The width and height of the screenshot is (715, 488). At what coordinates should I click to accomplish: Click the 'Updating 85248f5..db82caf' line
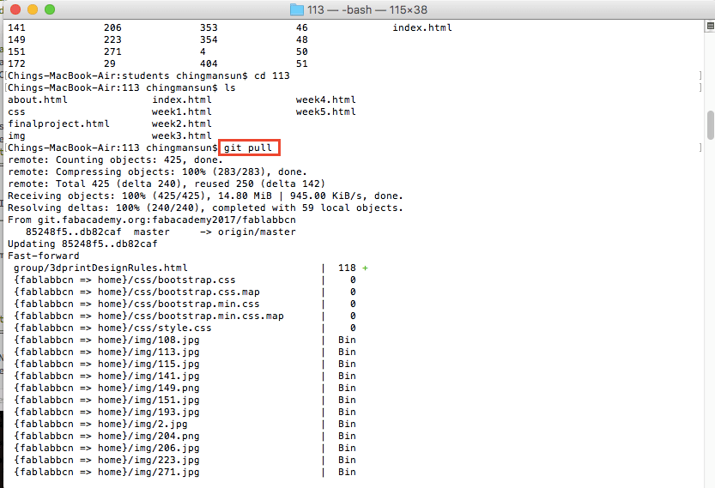click(82, 244)
